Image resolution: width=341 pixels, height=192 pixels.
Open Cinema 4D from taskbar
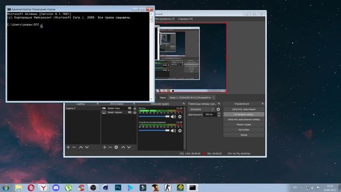[105, 188]
